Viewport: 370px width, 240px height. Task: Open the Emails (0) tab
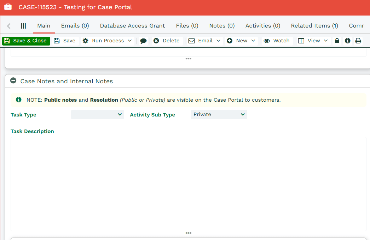[75, 26]
